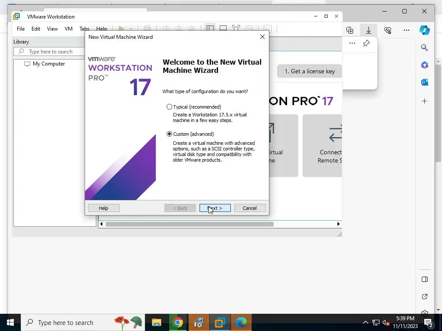The image size is (442, 331).
Task: Click the 'Get a license key' button
Action: click(309, 71)
